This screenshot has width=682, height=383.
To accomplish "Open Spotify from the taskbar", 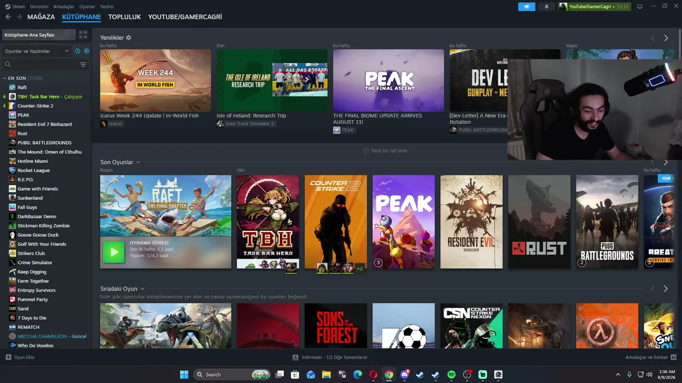I will click(x=451, y=374).
